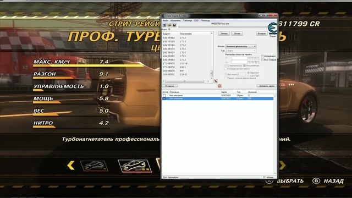The image size is (352, 198).
Task: Click Доп. параметры in the status bar
Action: (170, 177)
